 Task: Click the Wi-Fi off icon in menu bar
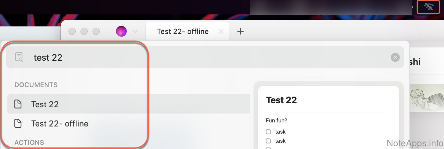pyautogui.click(x=429, y=7)
